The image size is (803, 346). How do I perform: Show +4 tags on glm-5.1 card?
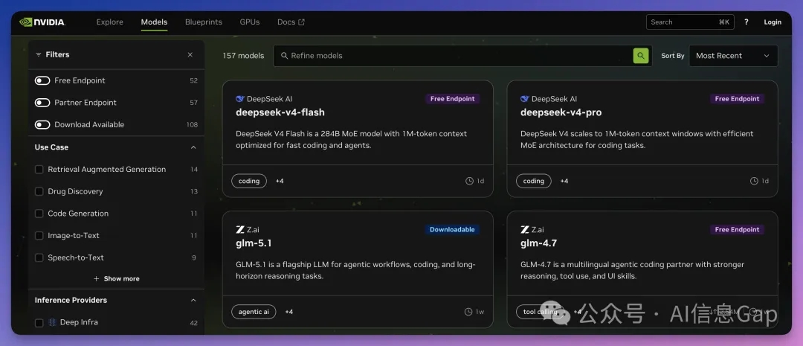click(x=288, y=312)
